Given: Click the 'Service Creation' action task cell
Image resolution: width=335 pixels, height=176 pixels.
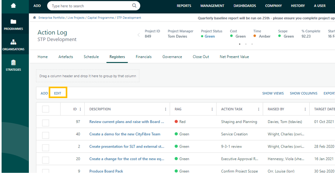Looking at the screenshot, I should tap(234, 134).
